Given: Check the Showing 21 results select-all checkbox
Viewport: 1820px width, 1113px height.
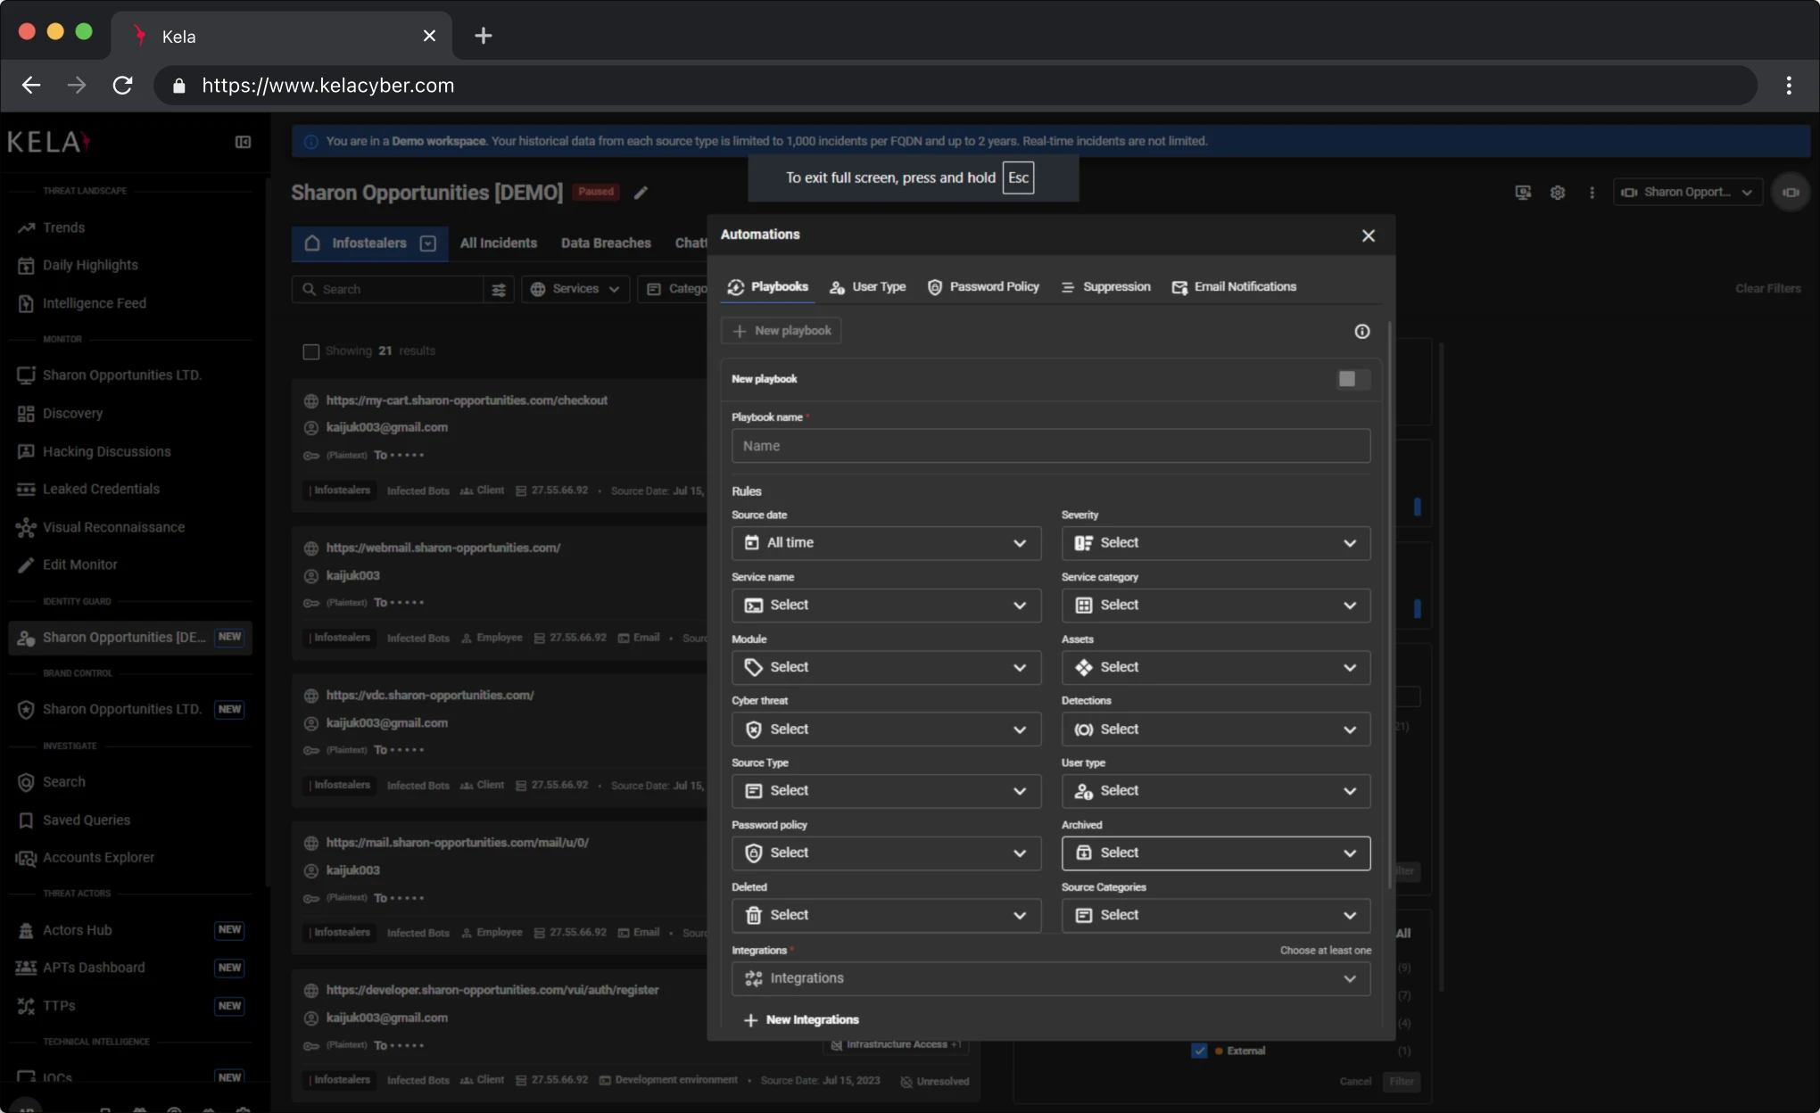Looking at the screenshot, I should tap(310, 351).
